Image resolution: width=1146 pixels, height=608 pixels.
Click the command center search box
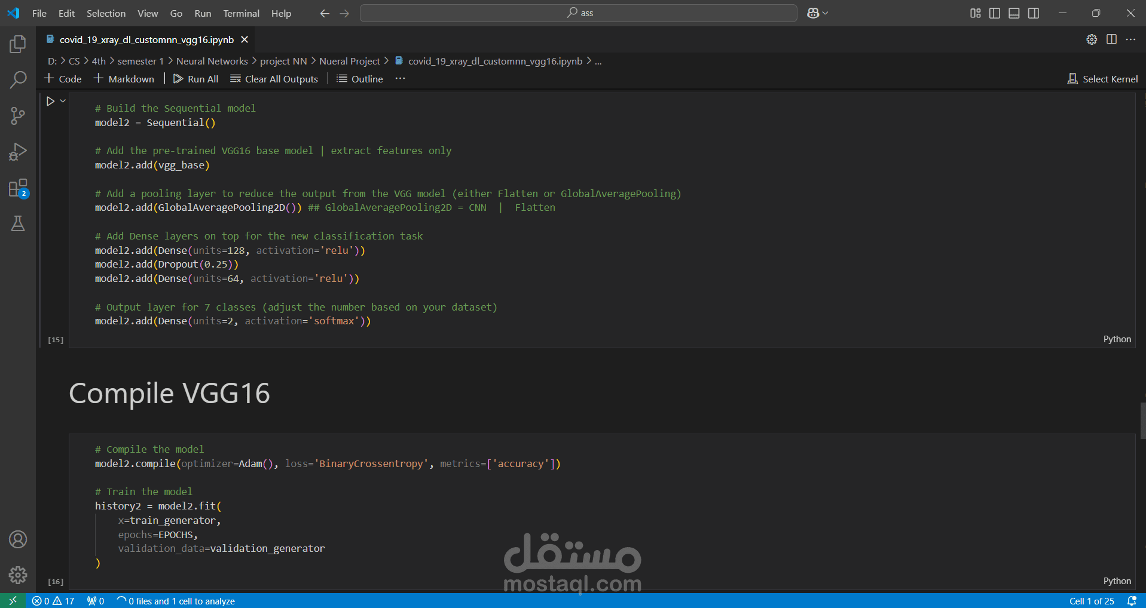[579, 13]
